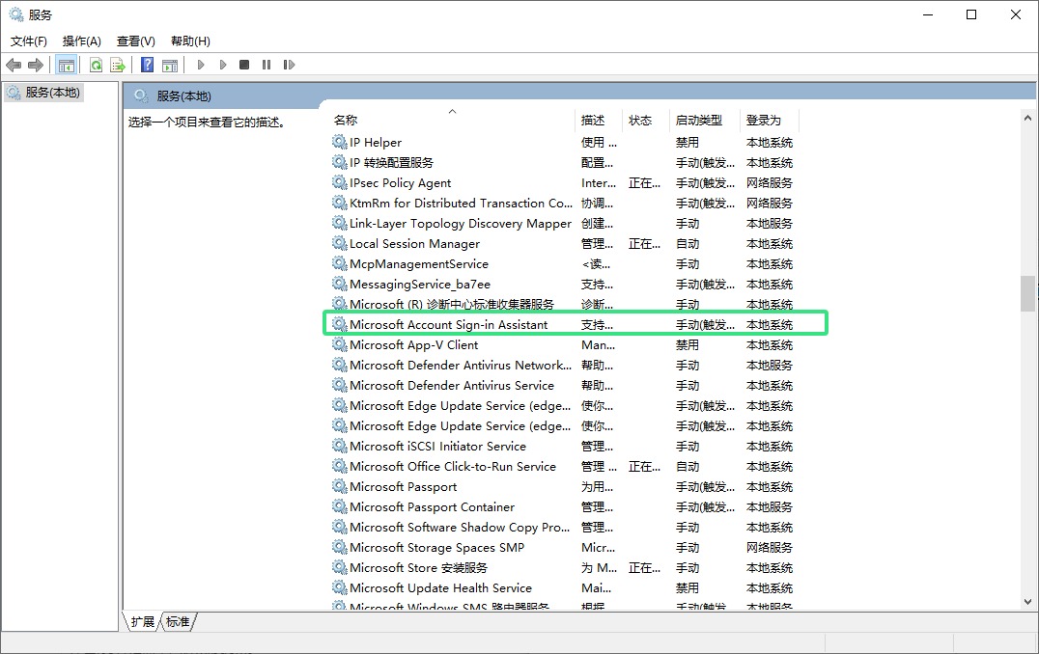Screen dimensions: 1039x654
Task: Open the 帮助(H) menu
Action: 190,41
